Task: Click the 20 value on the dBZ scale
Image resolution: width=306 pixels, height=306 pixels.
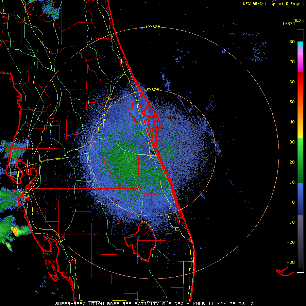Action: (292, 162)
